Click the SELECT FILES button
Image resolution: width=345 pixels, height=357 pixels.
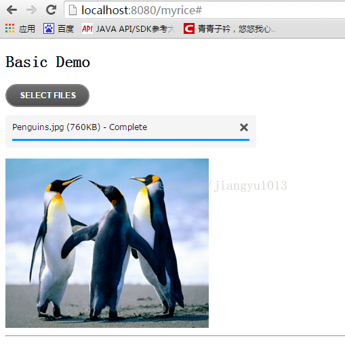click(47, 95)
